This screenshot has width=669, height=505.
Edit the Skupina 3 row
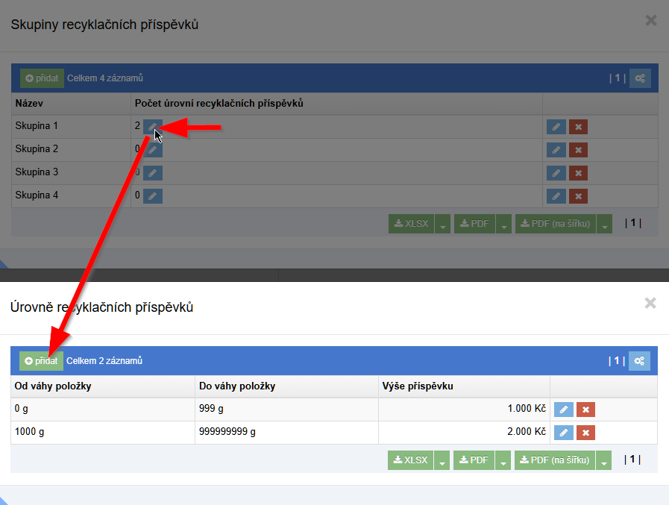click(x=556, y=173)
